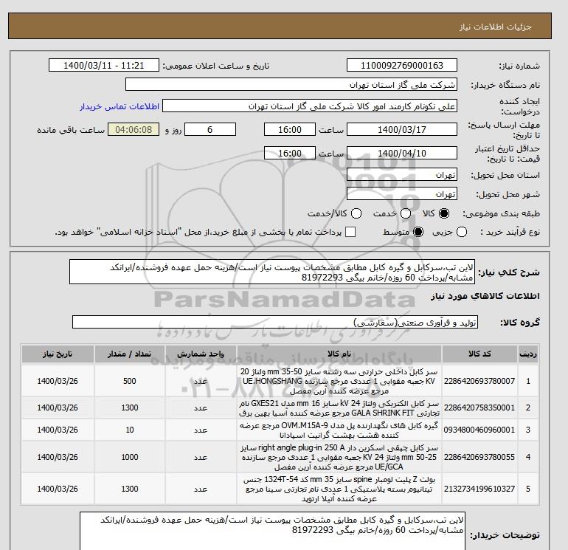568x550 pixels.
Task: Click delivery province field تهران
Action: coord(402,175)
